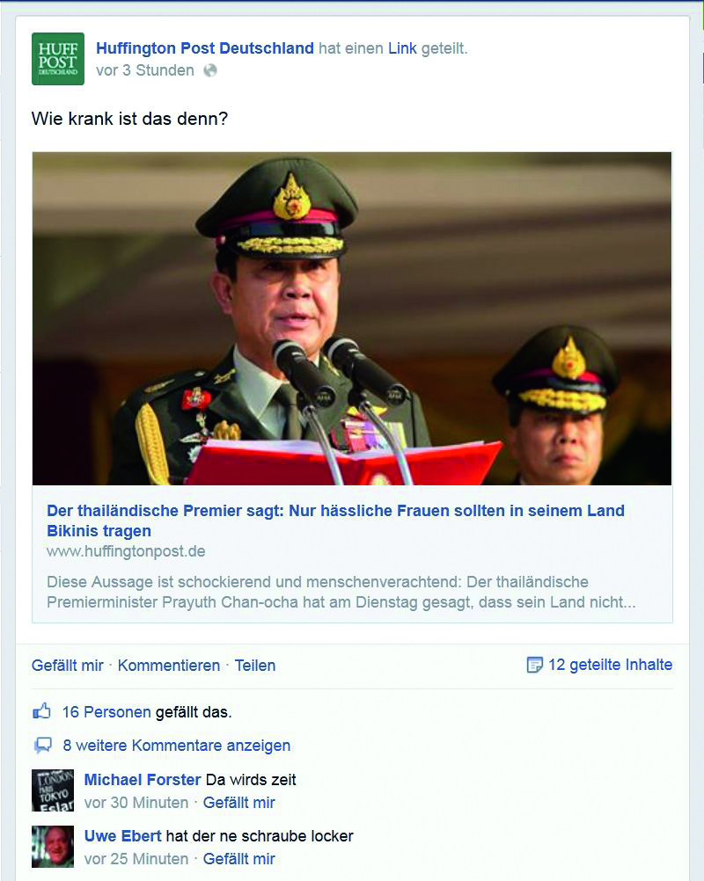
Task: Open 12 geteilte Inhalte list
Action: point(610,665)
